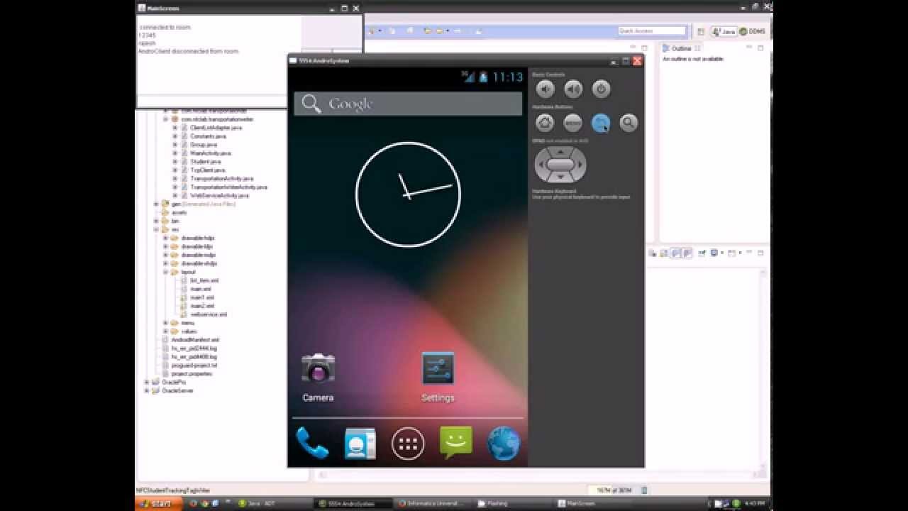Expand the gen folder in Package Explorer
Viewport: 908px width, 511px height.
tap(157, 204)
